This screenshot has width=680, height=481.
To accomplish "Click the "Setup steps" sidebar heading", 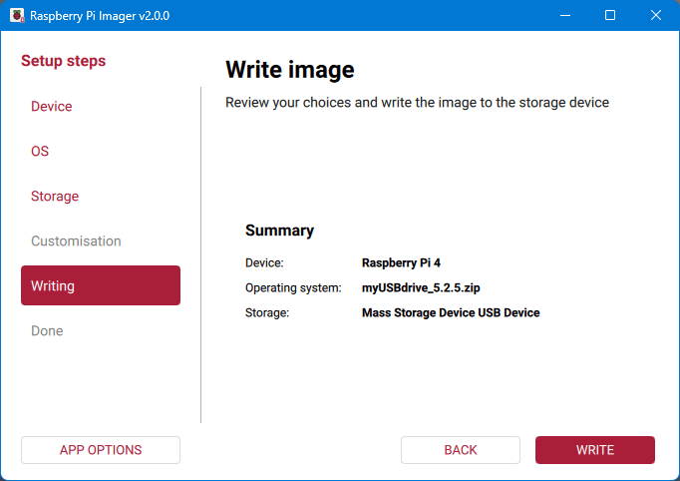I will [63, 61].
